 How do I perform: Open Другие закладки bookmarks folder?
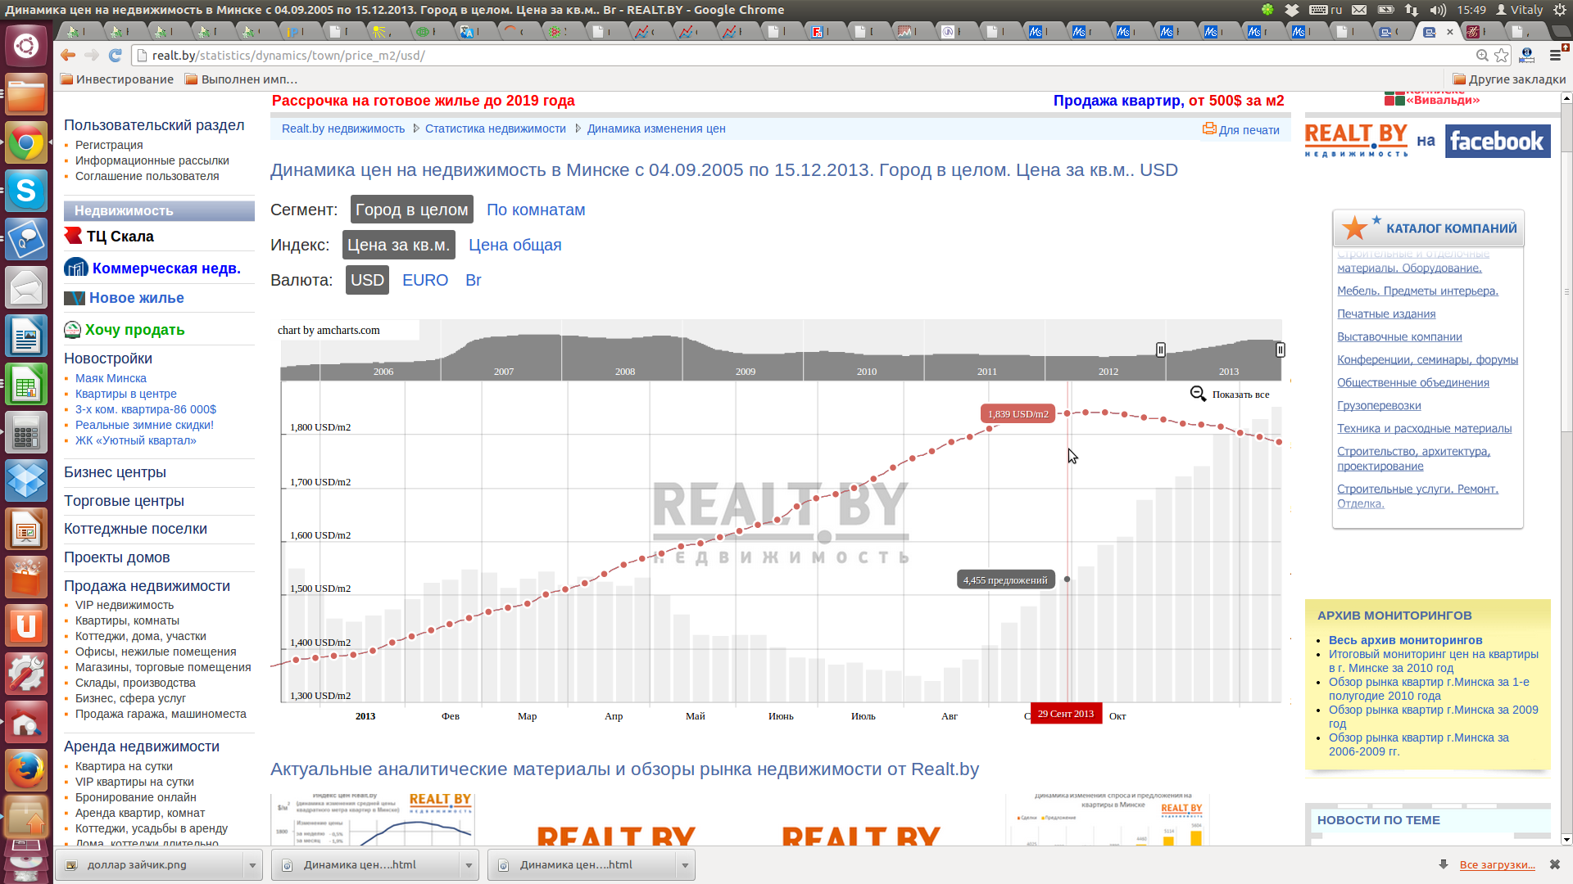pos(1509,79)
